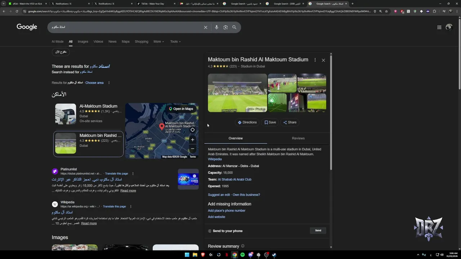Switch to Shopping results
This screenshot has width=461, height=259.
coord(142,41)
